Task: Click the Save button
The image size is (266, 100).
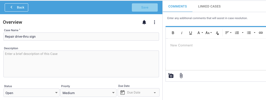Action: point(145,7)
